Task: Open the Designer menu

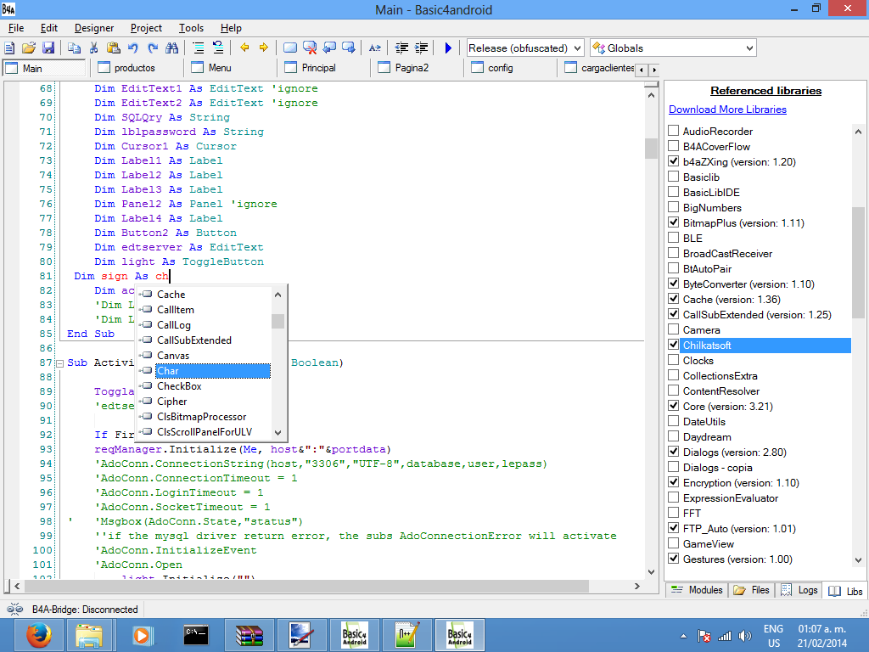Action: coord(93,28)
